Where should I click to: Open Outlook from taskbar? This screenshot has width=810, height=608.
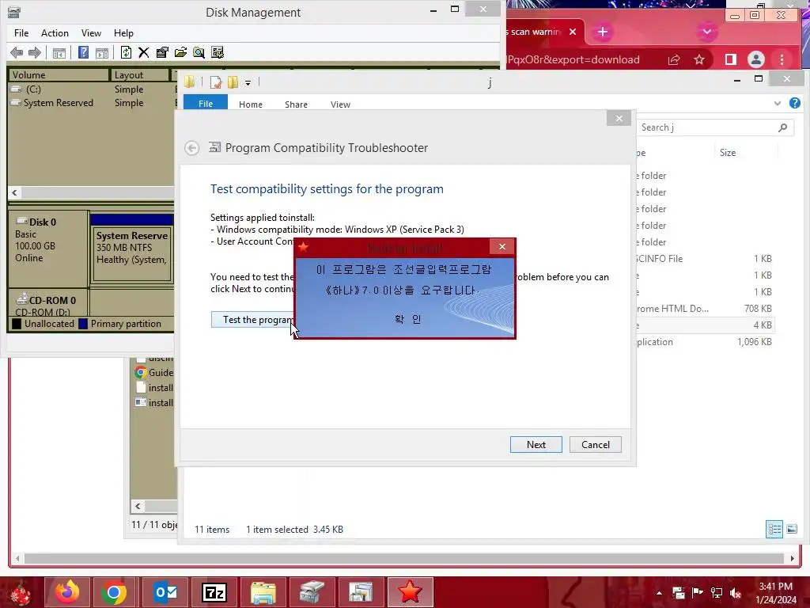click(x=166, y=592)
